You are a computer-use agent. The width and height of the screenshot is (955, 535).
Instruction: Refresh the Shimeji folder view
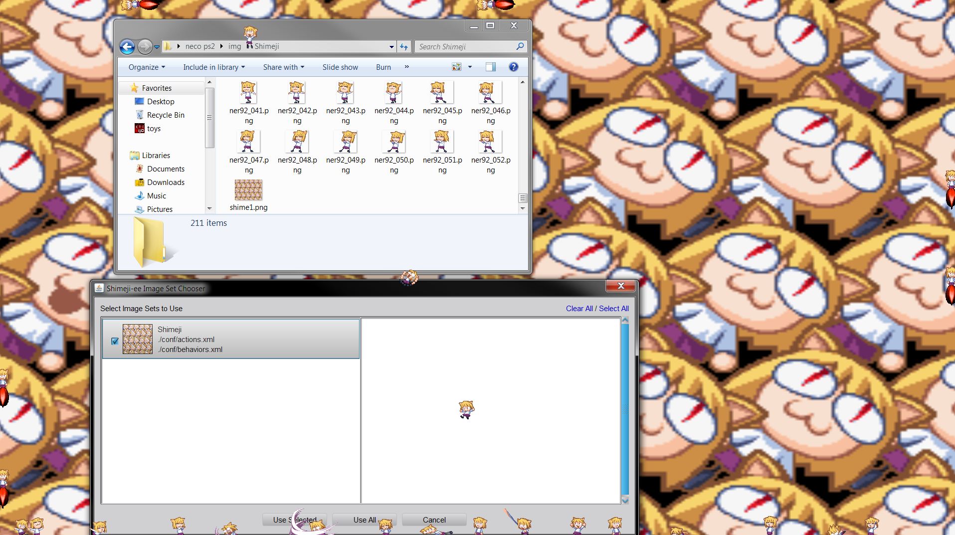[x=404, y=46]
